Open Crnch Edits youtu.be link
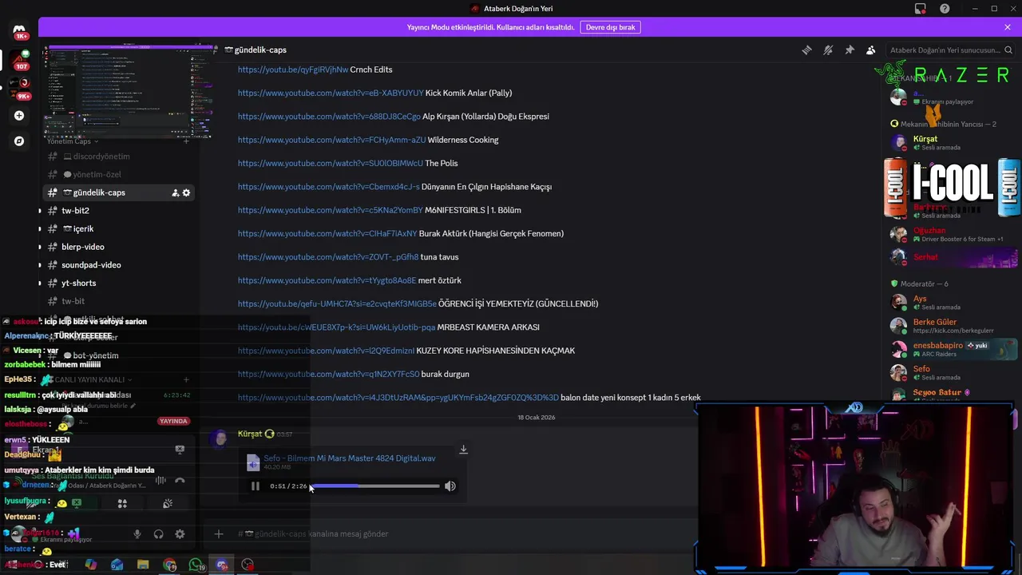Viewport: 1022px width, 575px height. point(293,69)
